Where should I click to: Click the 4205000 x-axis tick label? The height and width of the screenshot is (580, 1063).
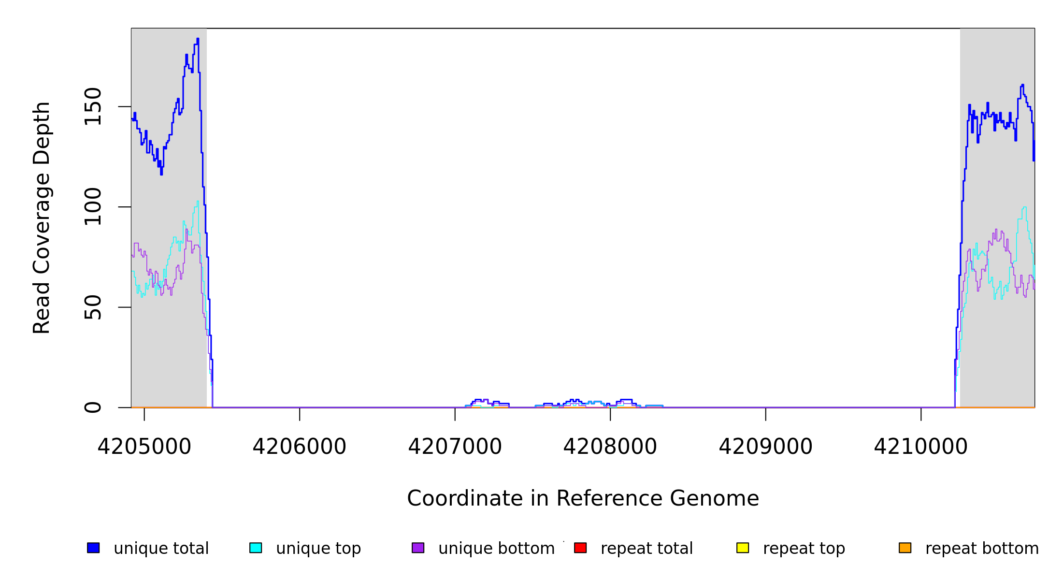(144, 447)
